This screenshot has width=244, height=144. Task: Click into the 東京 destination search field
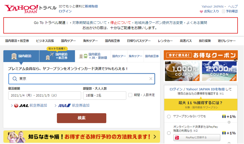coord(82,79)
